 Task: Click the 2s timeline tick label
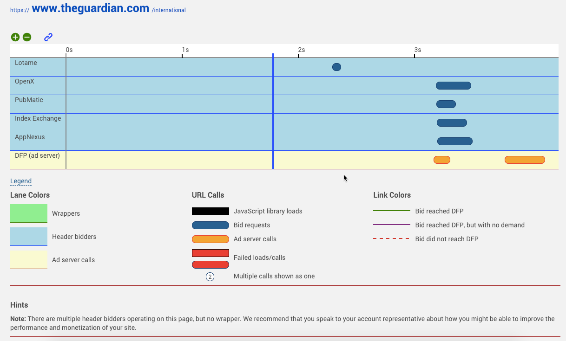pos(302,50)
